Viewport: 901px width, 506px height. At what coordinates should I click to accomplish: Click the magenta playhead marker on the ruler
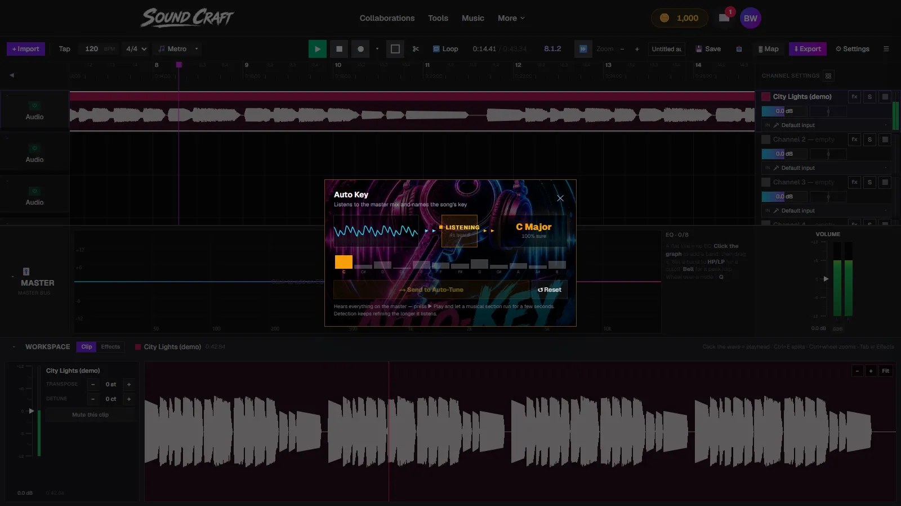point(179,65)
